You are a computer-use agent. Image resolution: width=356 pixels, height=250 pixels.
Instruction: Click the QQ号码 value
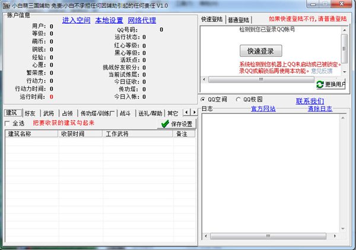pos(161,30)
